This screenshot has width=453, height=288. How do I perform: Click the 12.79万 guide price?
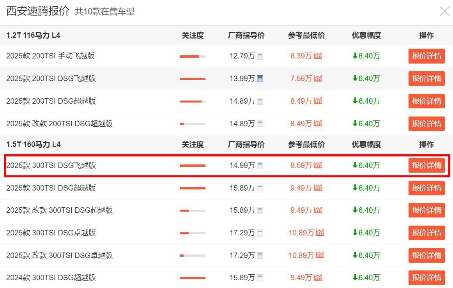click(242, 56)
